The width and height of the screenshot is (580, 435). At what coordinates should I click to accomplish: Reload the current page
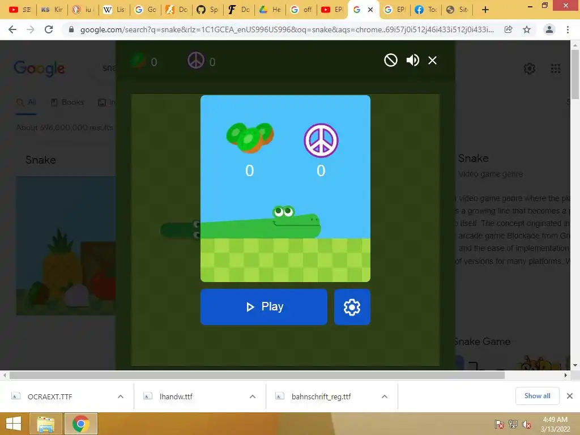coord(49,29)
